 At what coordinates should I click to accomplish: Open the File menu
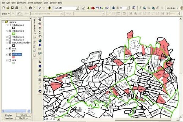3,3
